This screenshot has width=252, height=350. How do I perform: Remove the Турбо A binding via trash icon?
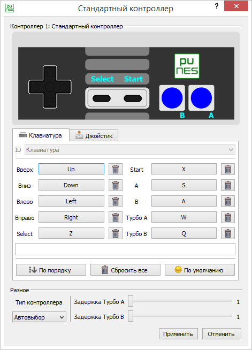coord(228,217)
